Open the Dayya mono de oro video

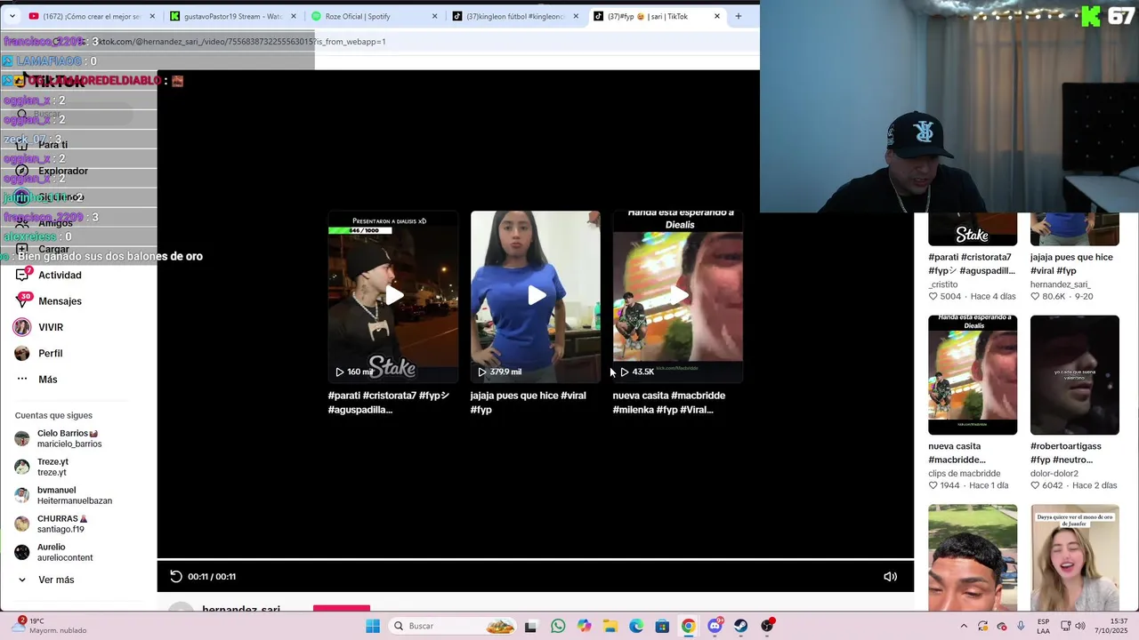click(x=1075, y=558)
